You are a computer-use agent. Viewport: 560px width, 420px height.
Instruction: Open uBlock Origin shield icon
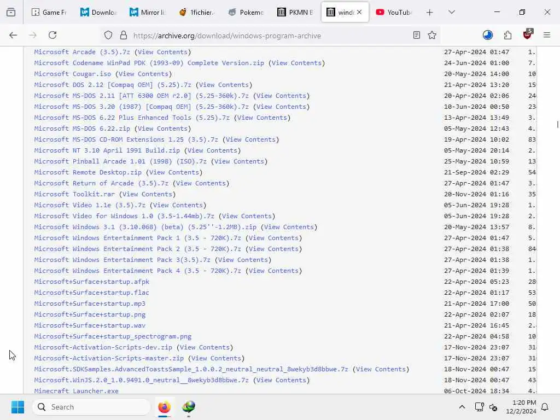528,34
